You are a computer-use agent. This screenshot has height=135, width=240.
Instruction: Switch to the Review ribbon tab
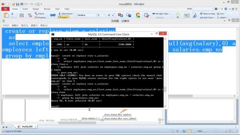coord(47,9)
